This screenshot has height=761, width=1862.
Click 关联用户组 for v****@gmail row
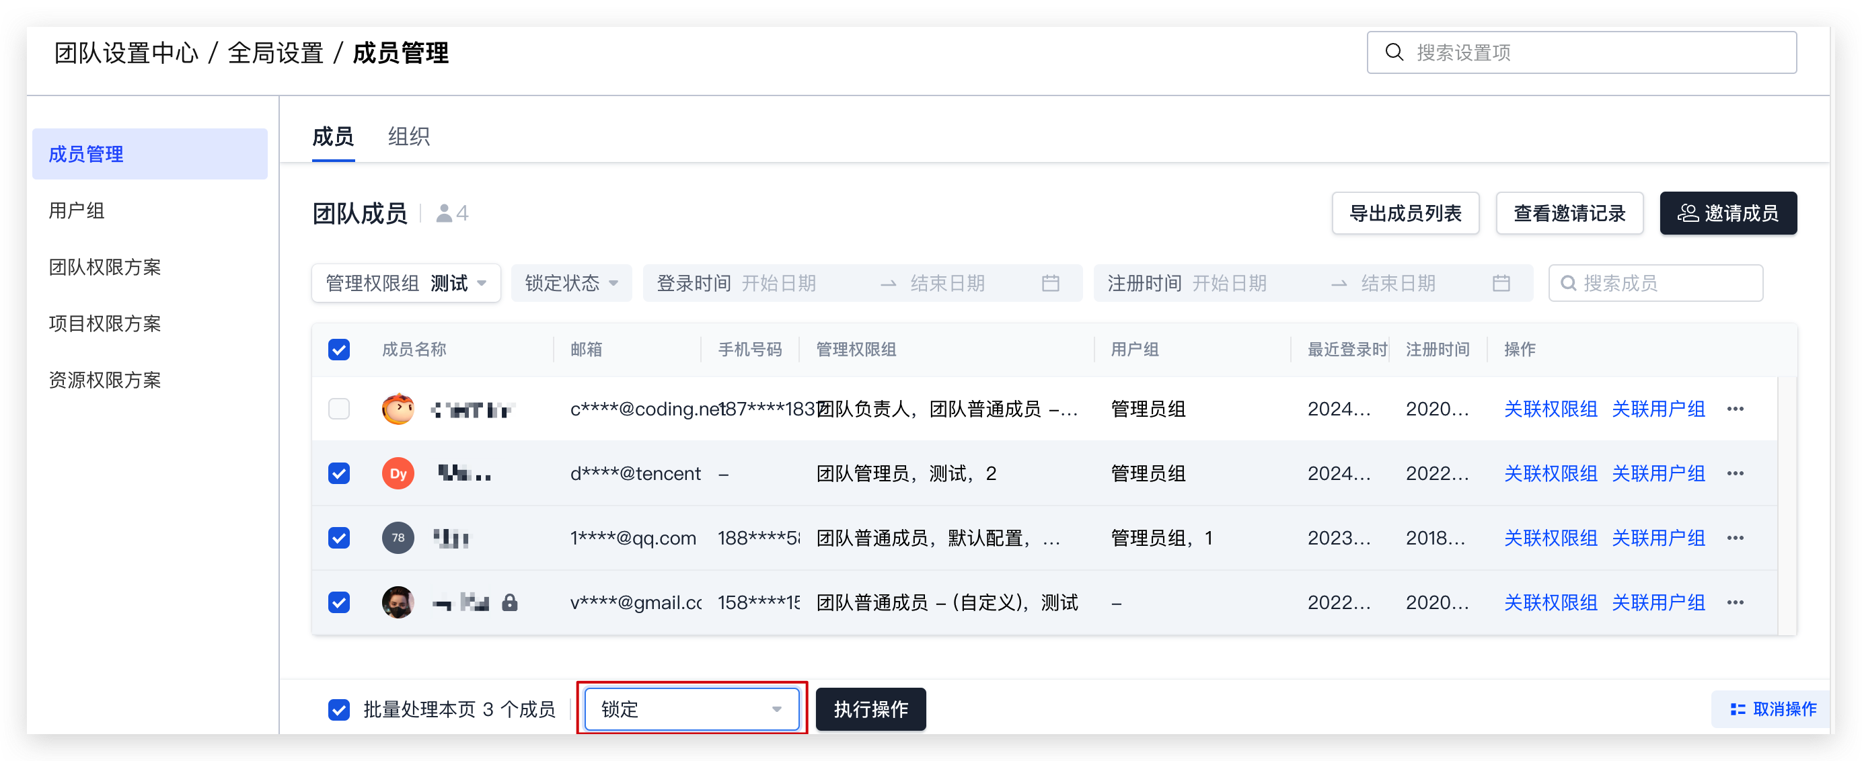[1658, 602]
